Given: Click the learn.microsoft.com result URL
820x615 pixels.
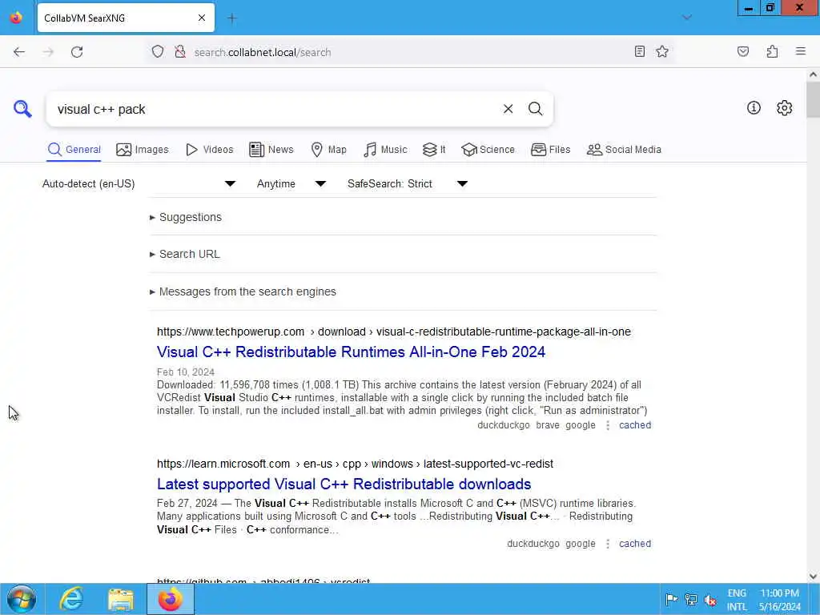Looking at the screenshot, I should point(355,464).
